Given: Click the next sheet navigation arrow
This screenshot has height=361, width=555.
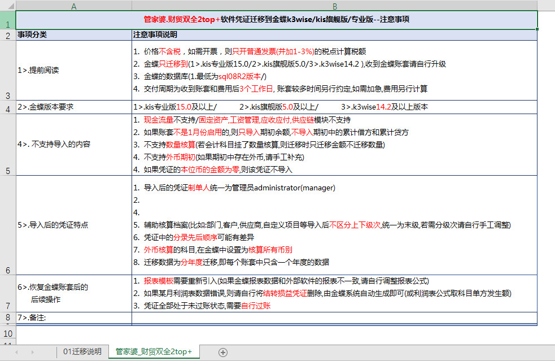Looking at the screenshot, I should click(x=32, y=352).
